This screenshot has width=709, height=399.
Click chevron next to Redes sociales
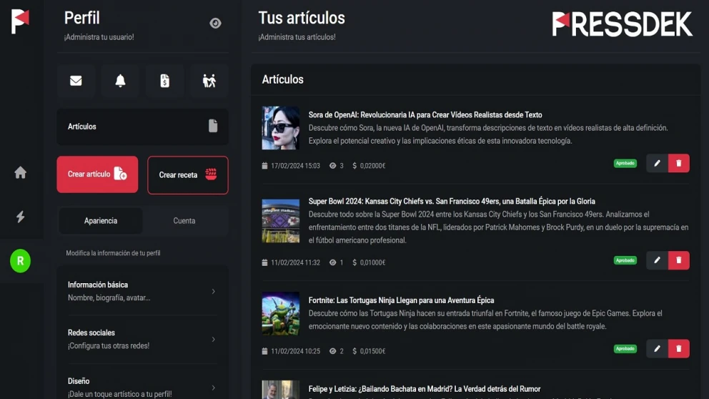(214, 339)
